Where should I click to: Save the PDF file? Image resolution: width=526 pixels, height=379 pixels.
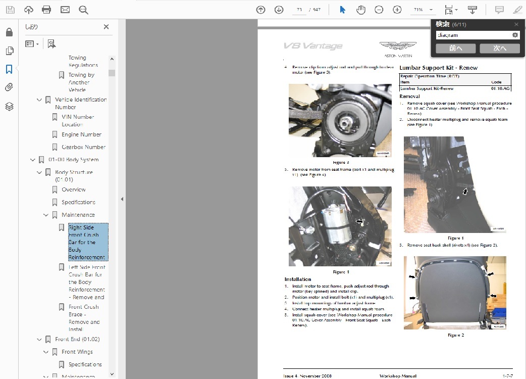pyautogui.click(x=10, y=10)
